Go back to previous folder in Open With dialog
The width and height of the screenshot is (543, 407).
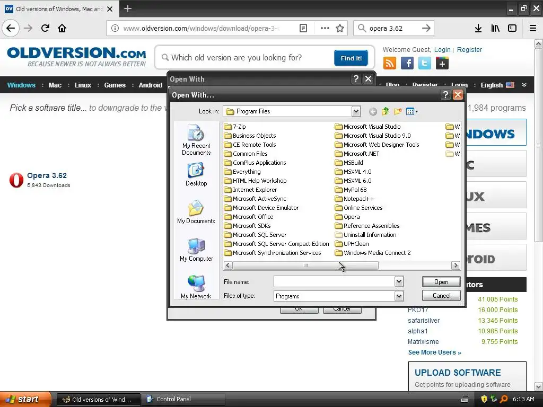(x=373, y=111)
